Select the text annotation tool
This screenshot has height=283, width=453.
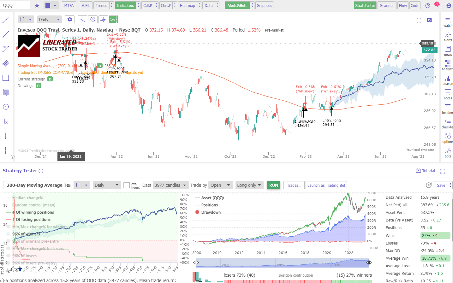6,121
